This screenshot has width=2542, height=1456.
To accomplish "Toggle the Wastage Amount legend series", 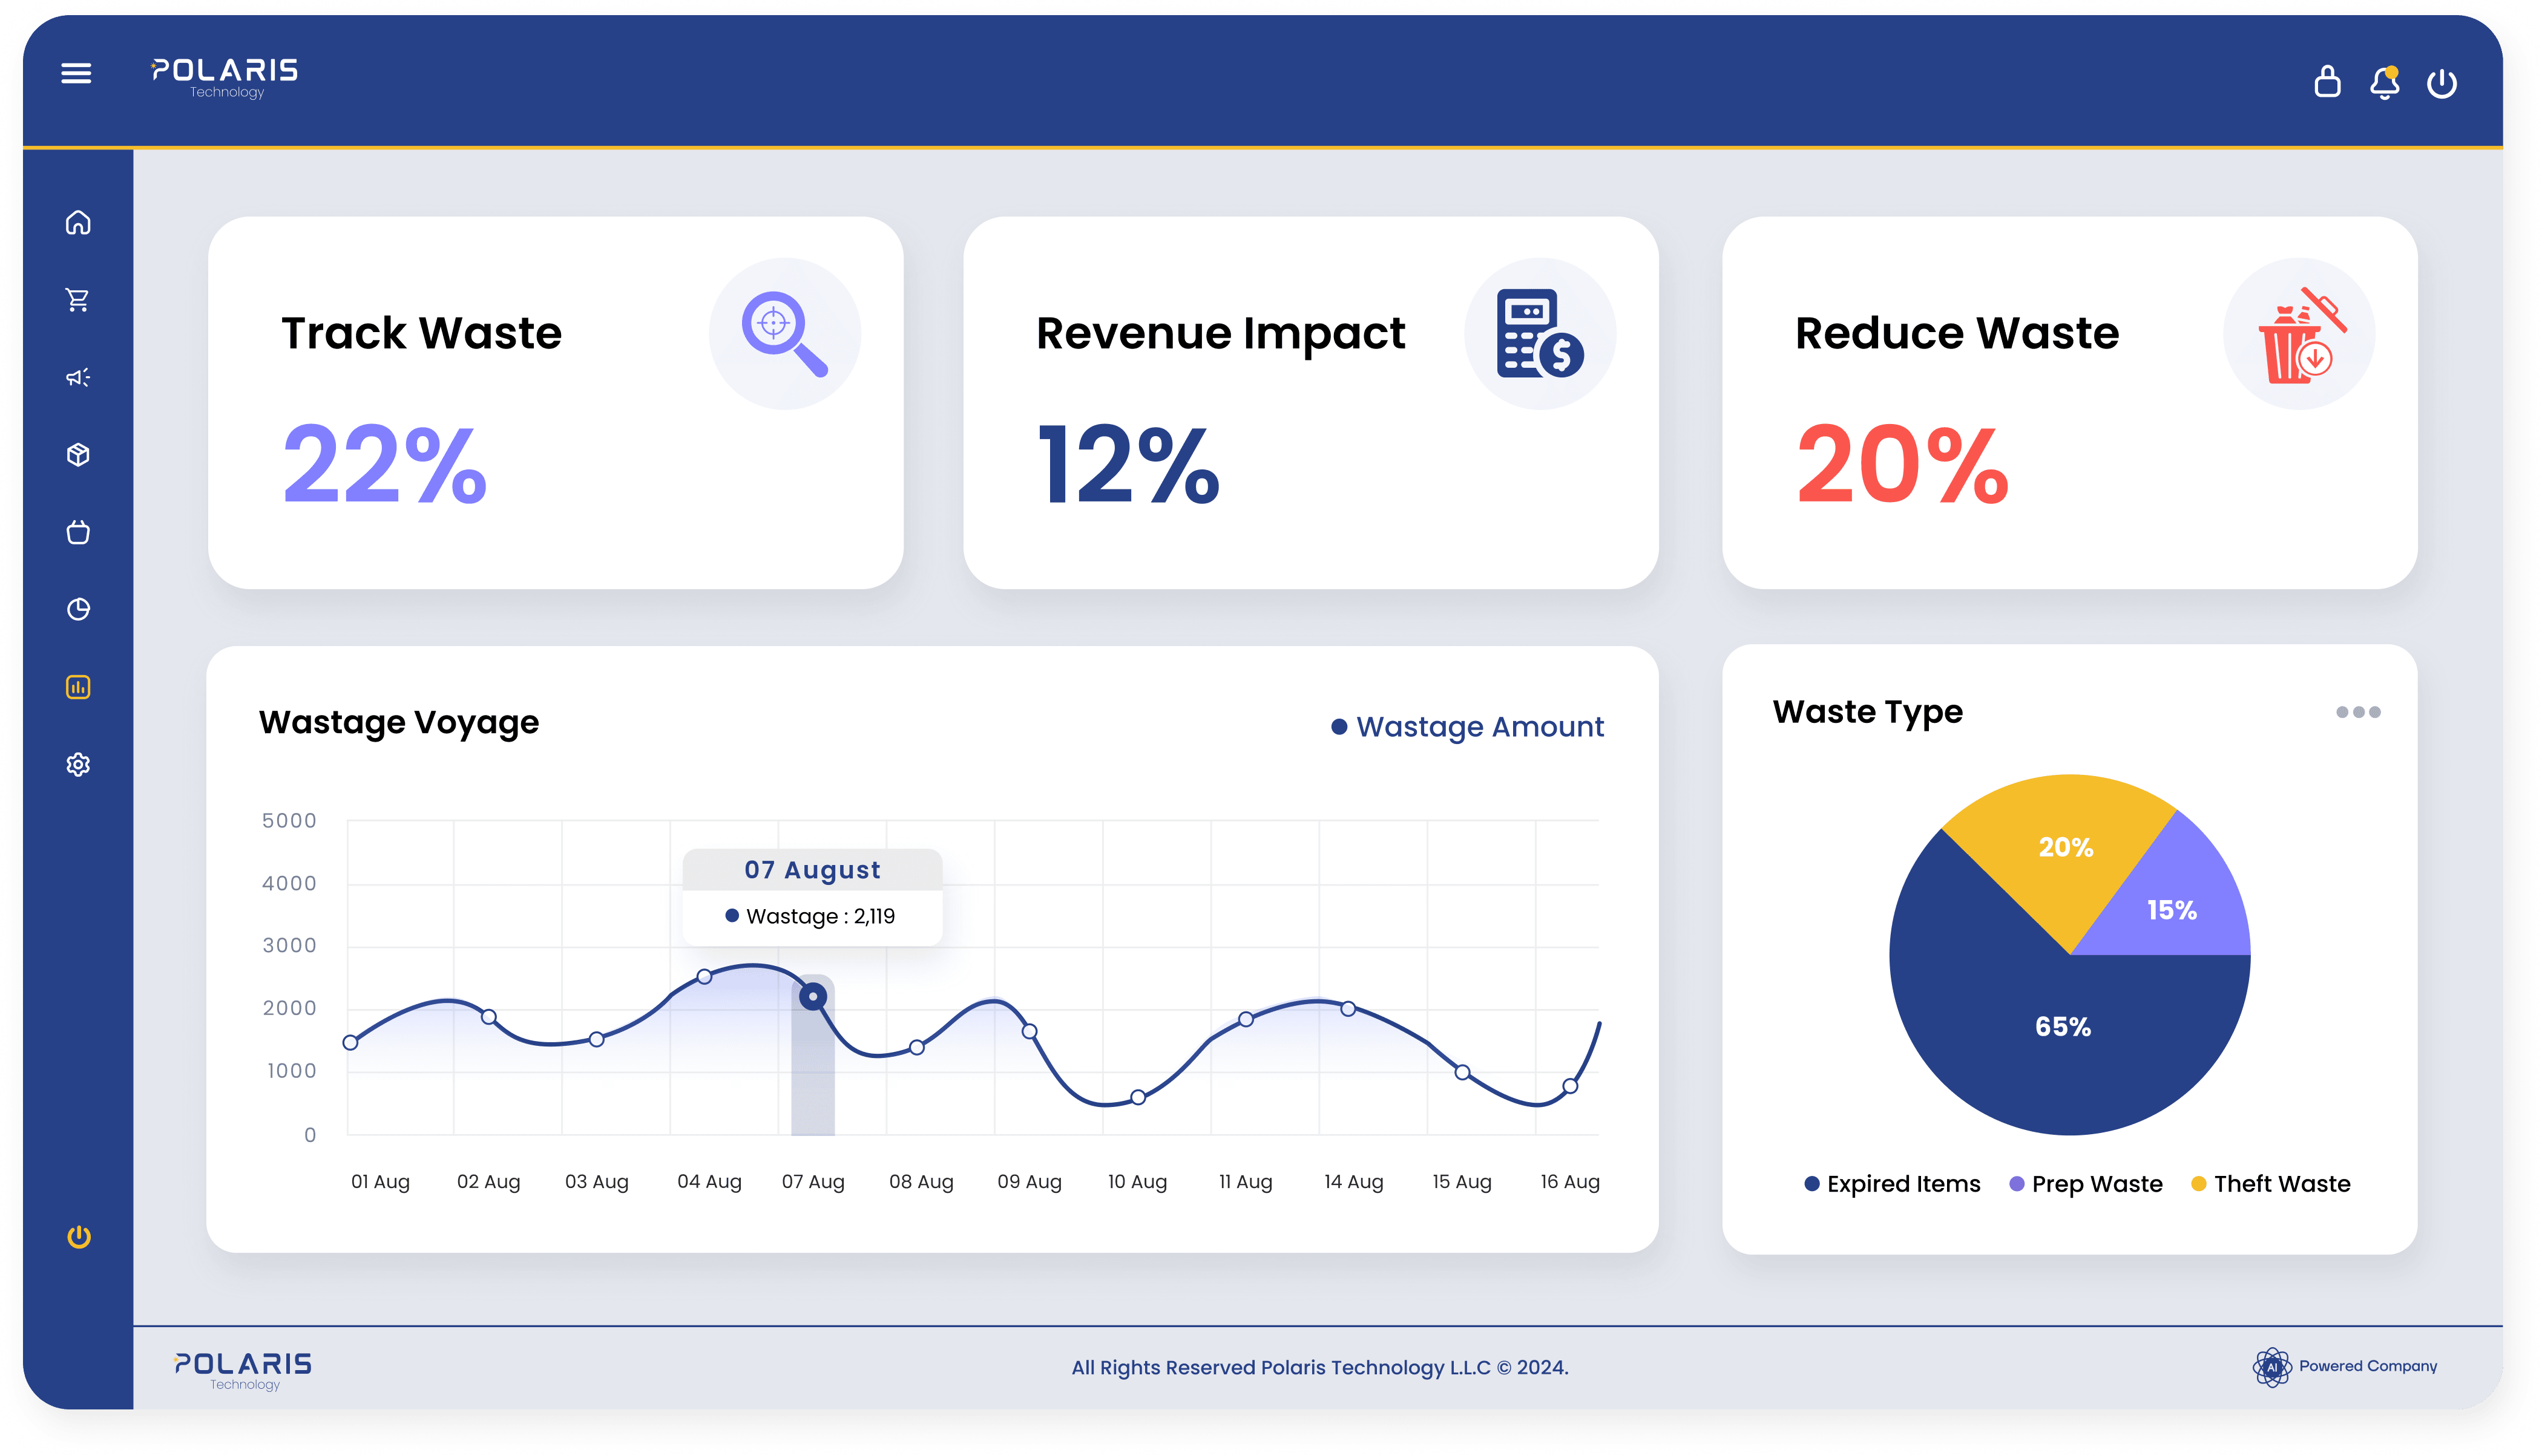I will [1468, 727].
